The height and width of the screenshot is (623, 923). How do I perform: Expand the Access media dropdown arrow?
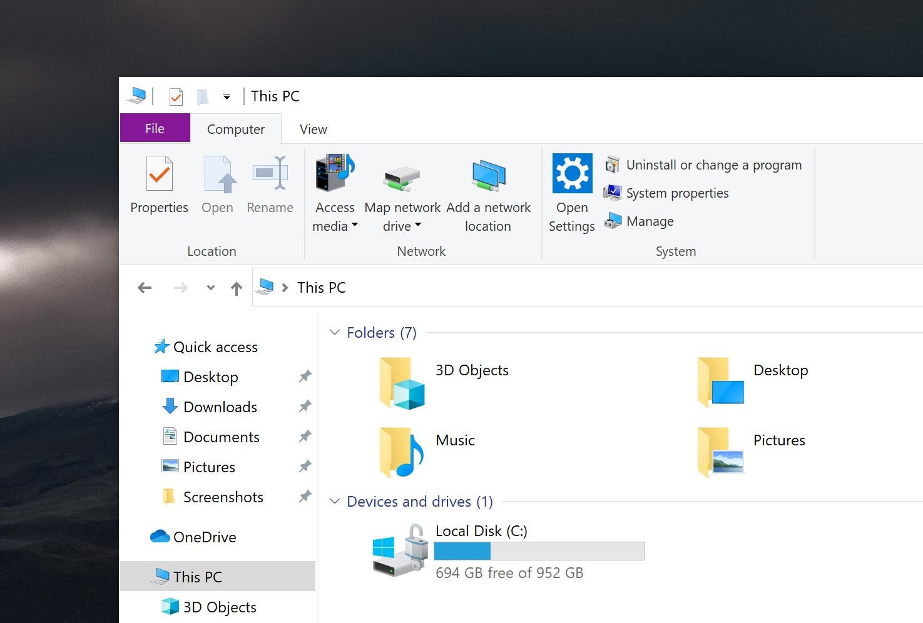[x=355, y=225]
